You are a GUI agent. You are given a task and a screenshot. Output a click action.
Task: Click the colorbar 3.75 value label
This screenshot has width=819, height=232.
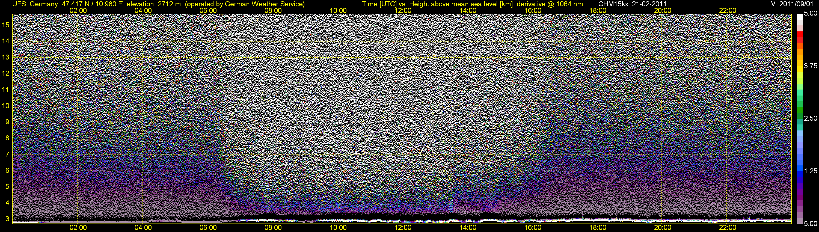tap(811, 66)
